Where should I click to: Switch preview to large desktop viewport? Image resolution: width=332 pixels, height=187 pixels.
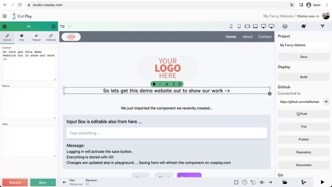[271, 26]
